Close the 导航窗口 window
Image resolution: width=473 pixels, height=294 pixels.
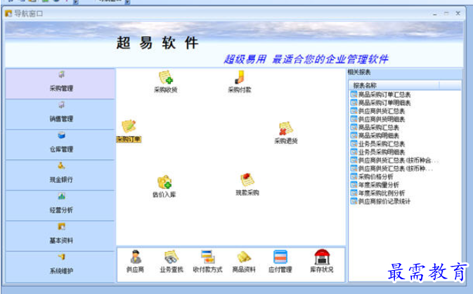click(458, 13)
